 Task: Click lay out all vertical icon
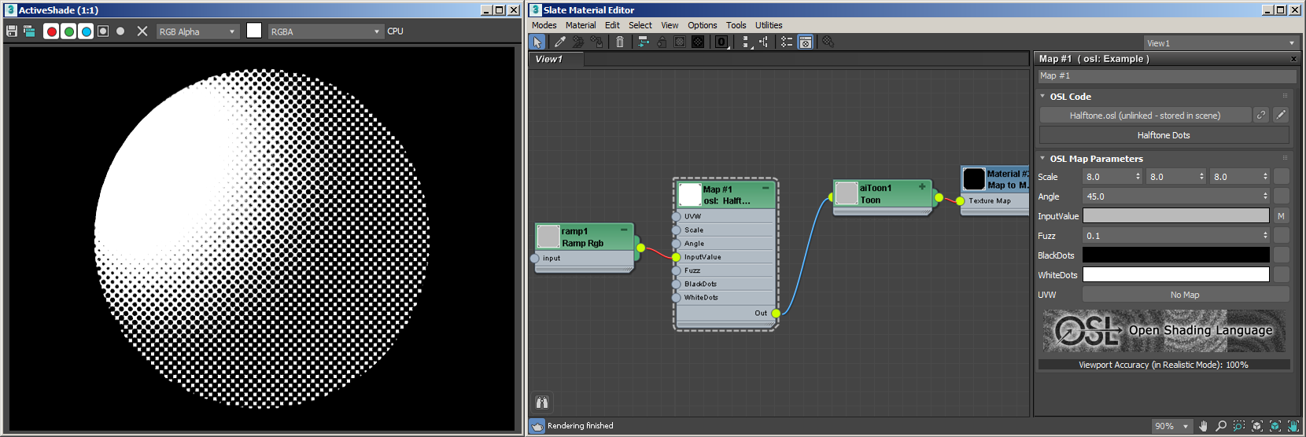[x=746, y=42]
